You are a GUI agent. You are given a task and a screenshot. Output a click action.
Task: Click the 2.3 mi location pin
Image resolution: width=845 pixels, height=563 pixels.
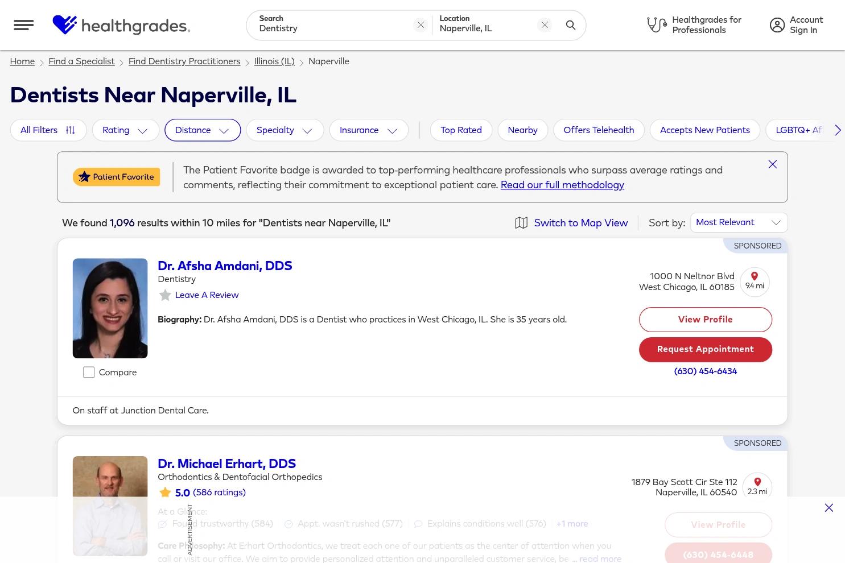pyautogui.click(x=757, y=487)
